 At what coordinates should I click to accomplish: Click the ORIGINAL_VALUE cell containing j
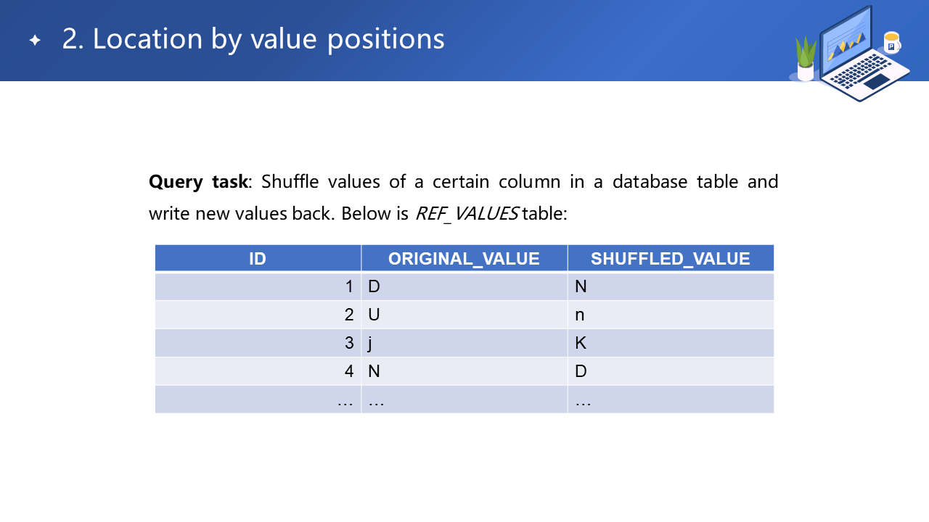(x=464, y=344)
